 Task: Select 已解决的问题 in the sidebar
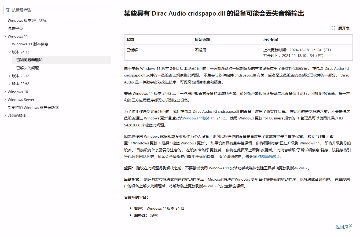click(28, 68)
